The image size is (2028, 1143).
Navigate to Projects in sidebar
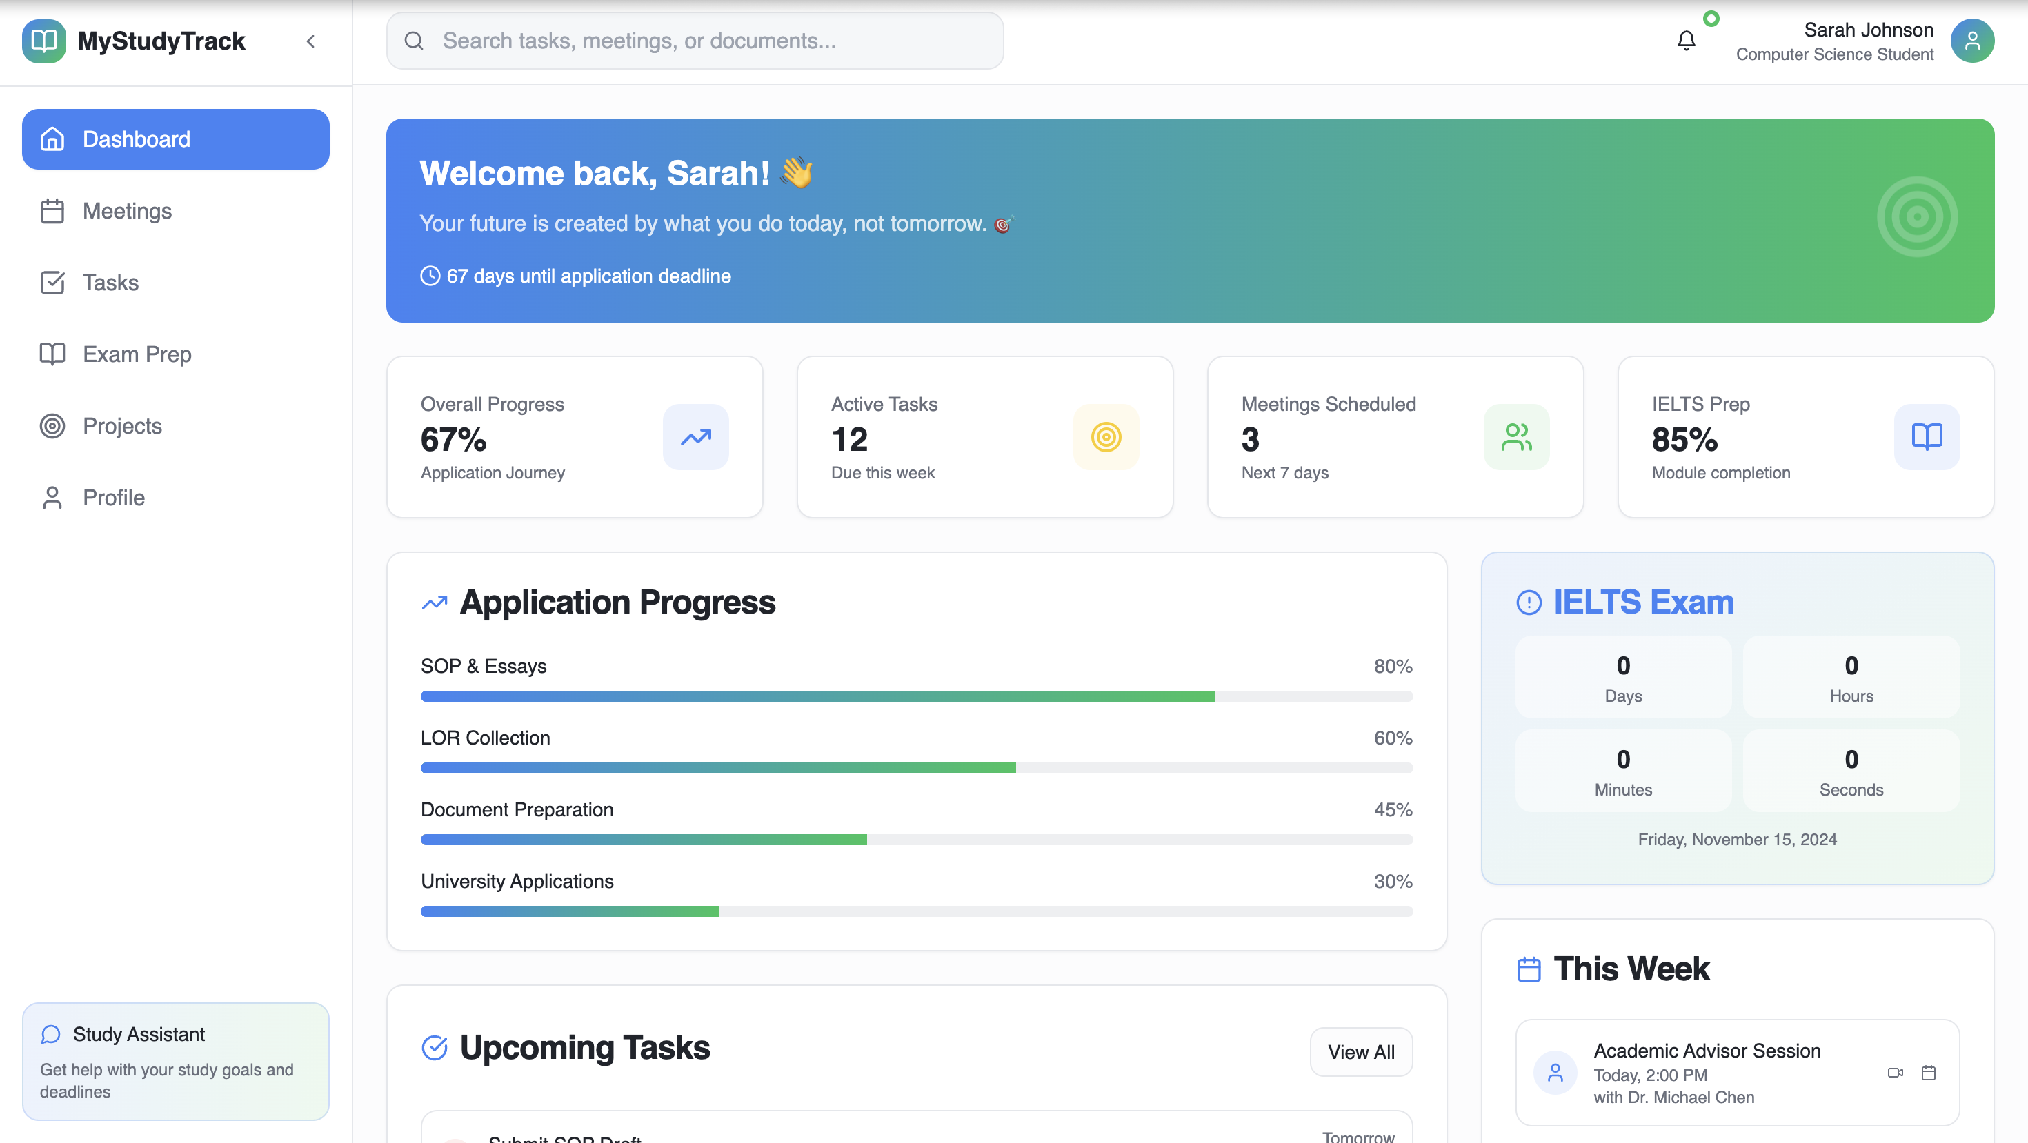pyautogui.click(x=122, y=425)
